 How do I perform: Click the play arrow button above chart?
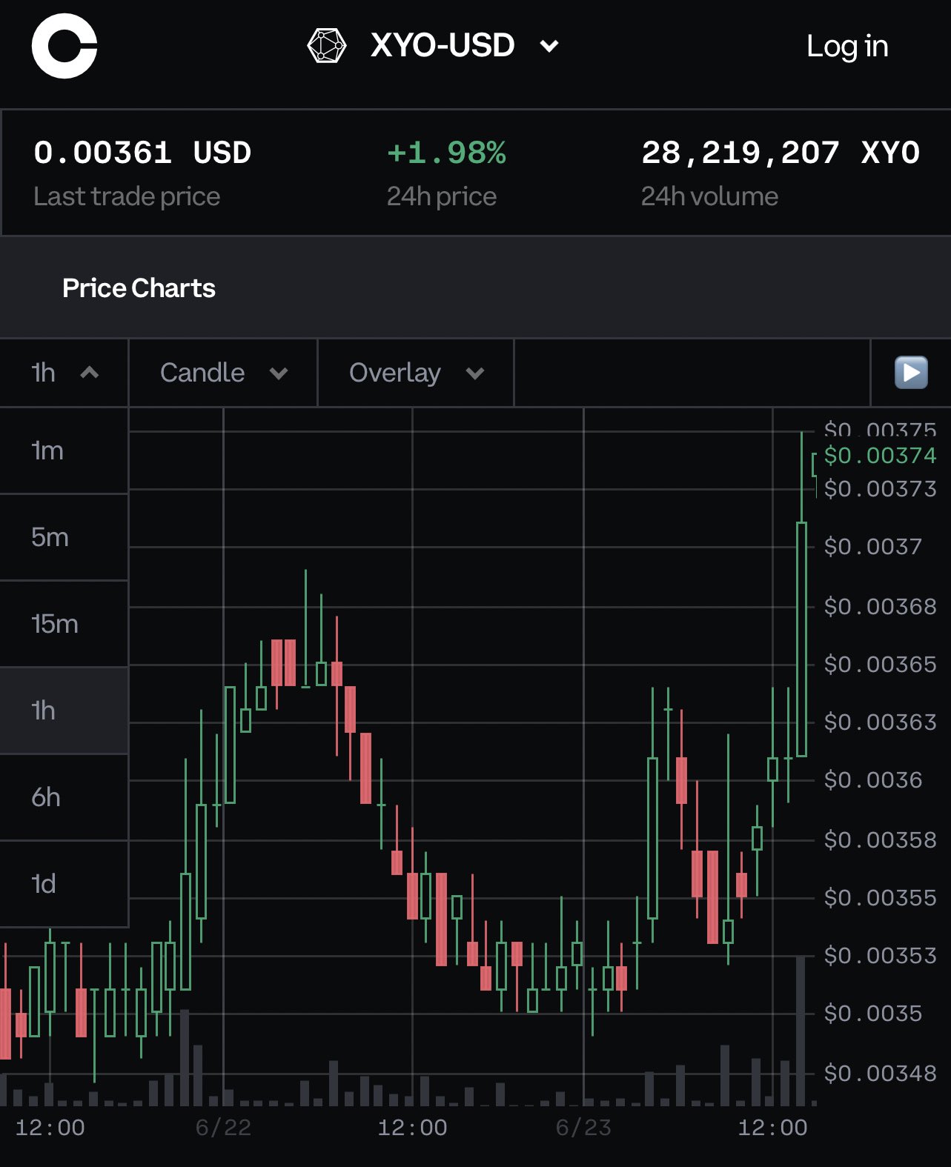pyautogui.click(x=911, y=373)
